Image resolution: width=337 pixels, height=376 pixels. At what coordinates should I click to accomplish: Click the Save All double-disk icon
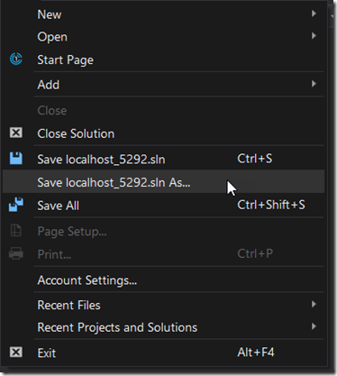(x=16, y=205)
